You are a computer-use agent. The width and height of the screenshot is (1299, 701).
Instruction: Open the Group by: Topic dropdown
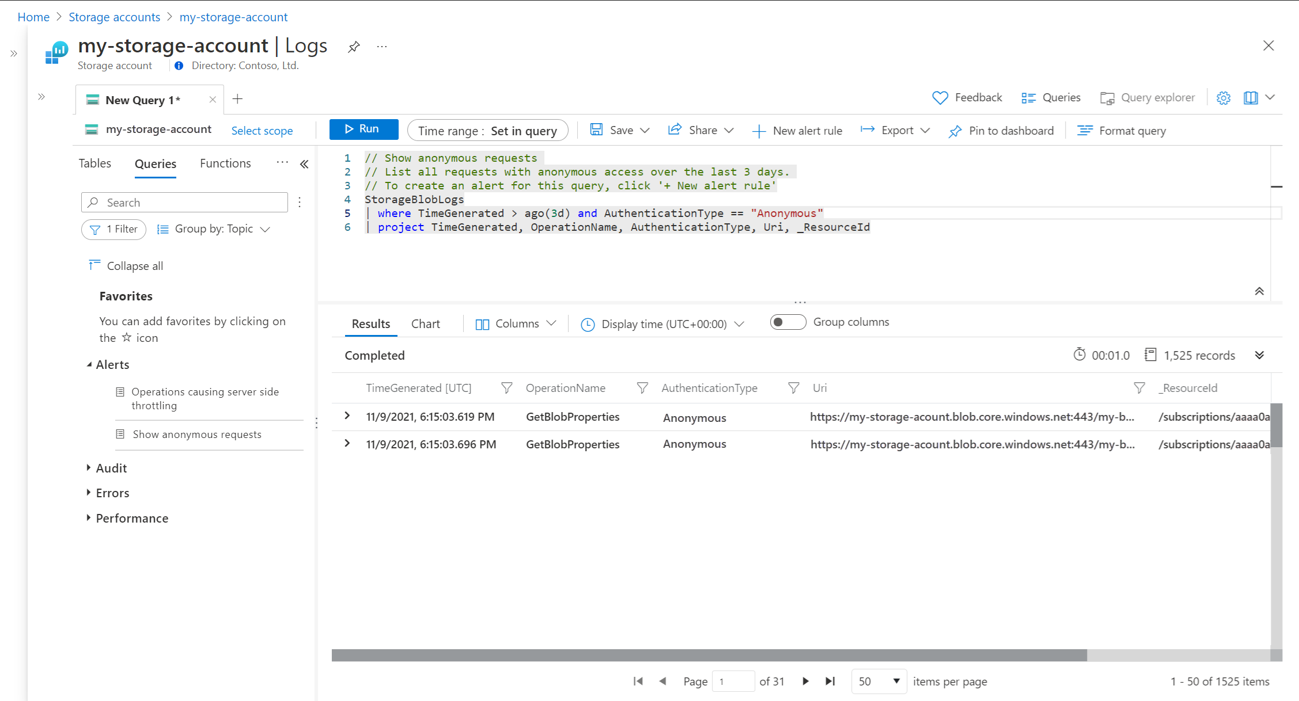pos(214,229)
